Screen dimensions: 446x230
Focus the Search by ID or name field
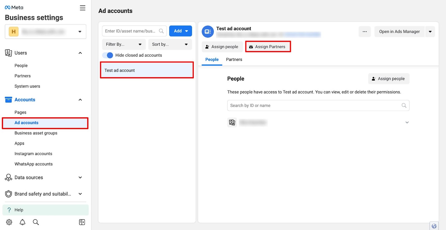pyautogui.click(x=318, y=105)
